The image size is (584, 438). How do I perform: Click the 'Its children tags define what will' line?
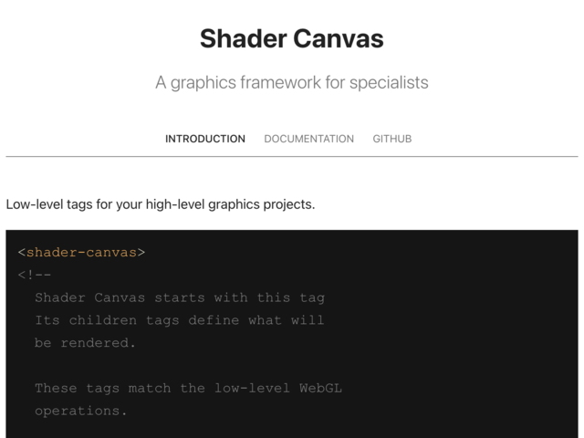click(x=180, y=320)
